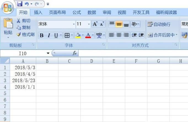Viewport: 188px width, 122px height.
Task: Select cell containing 2018/1/1
Action: (23, 87)
